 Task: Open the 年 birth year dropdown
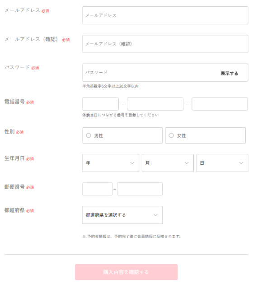[x=110, y=163]
